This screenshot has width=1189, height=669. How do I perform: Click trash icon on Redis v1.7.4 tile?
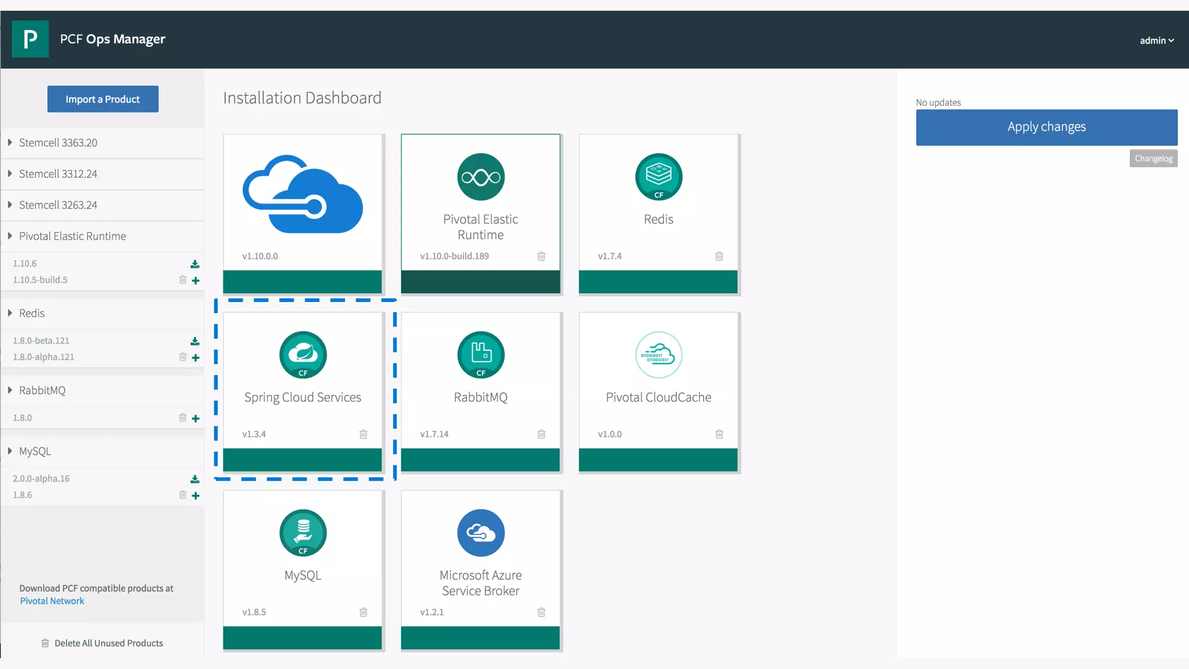pos(719,256)
